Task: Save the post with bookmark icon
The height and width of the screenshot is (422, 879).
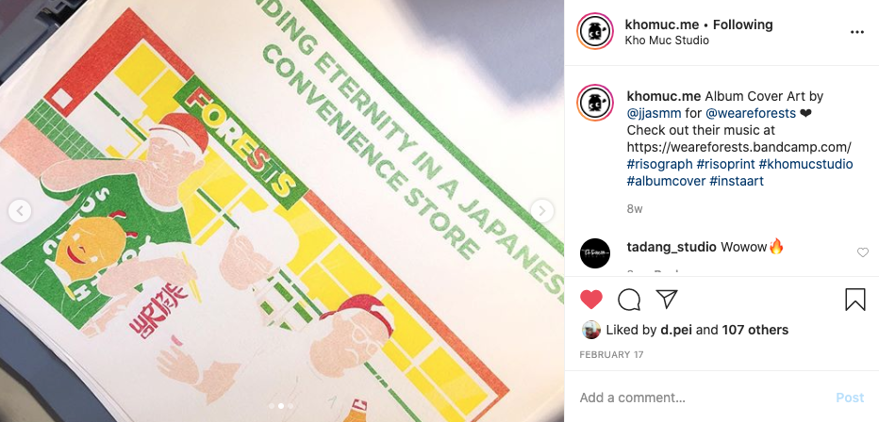Action: point(854,300)
